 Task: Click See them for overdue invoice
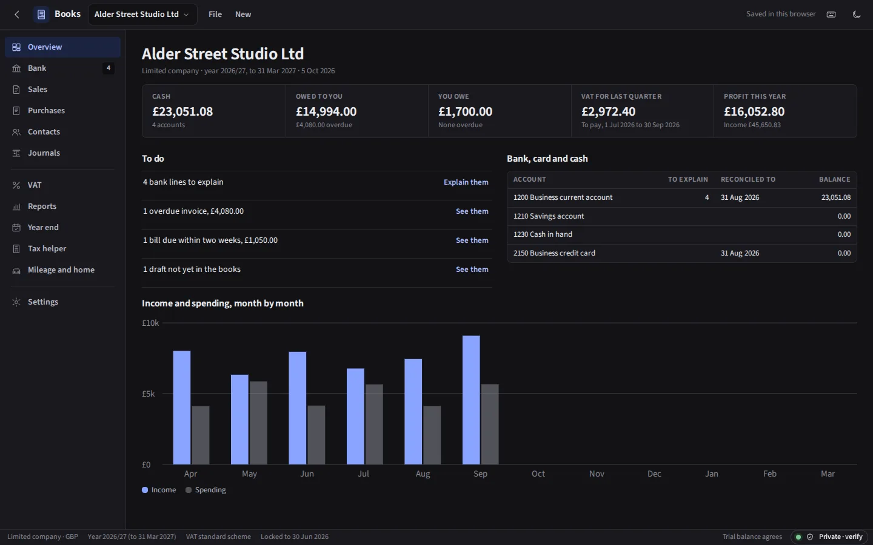click(x=472, y=211)
